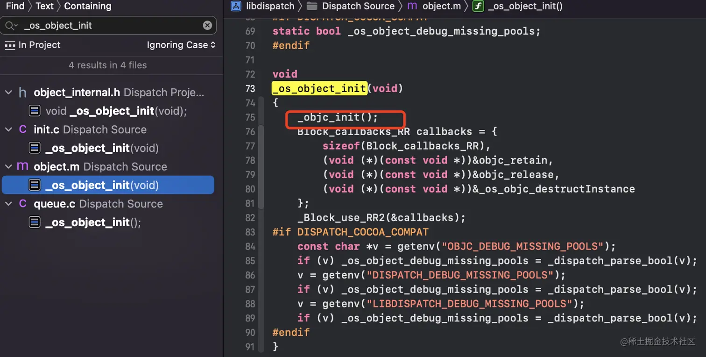Open search options magnifier menu
The height and width of the screenshot is (357, 706).
[x=11, y=25]
